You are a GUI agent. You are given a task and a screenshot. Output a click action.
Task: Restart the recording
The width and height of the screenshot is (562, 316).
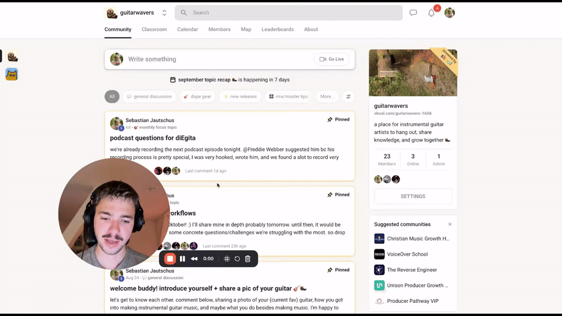(x=237, y=259)
